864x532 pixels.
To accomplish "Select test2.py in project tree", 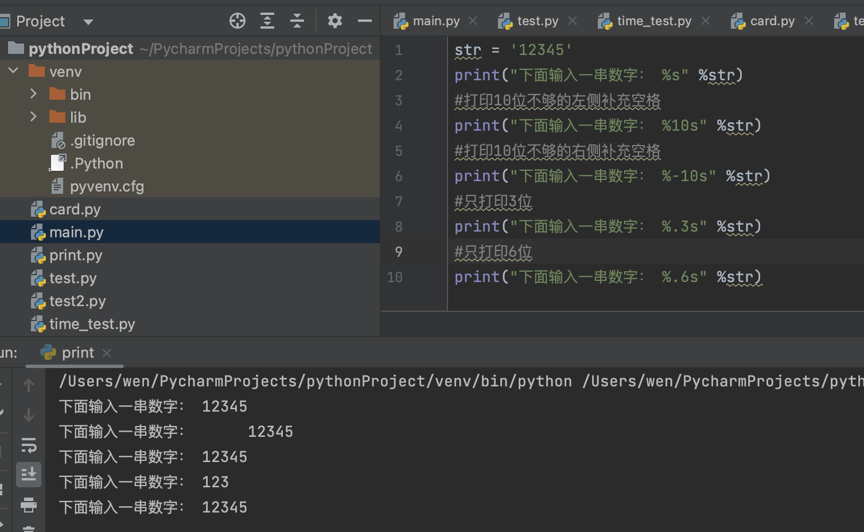I will tap(190, 301).
